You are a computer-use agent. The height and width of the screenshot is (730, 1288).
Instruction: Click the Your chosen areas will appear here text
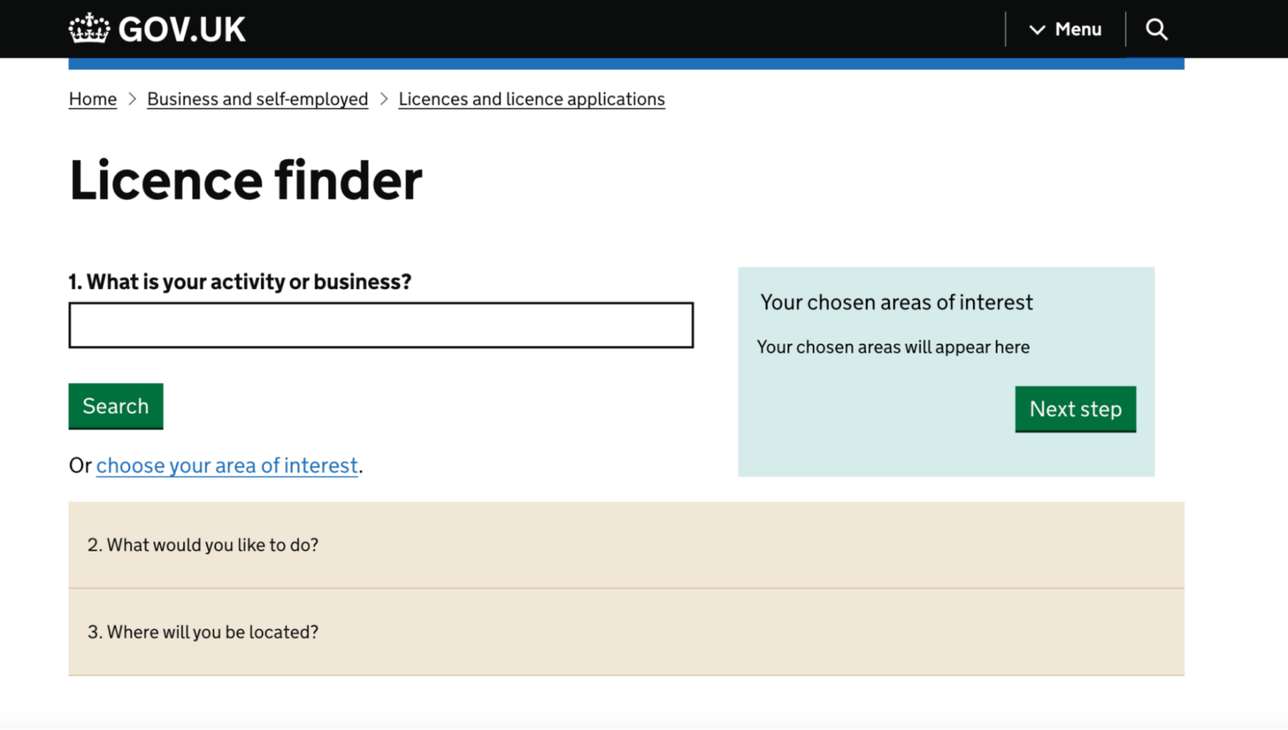click(892, 346)
